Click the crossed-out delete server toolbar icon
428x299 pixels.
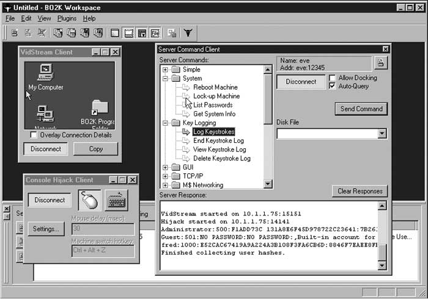pyautogui.click(x=42, y=33)
